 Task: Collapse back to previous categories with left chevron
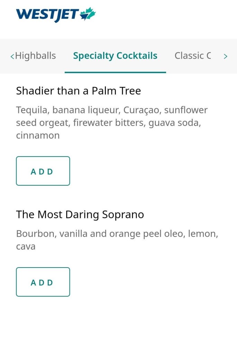12,56
